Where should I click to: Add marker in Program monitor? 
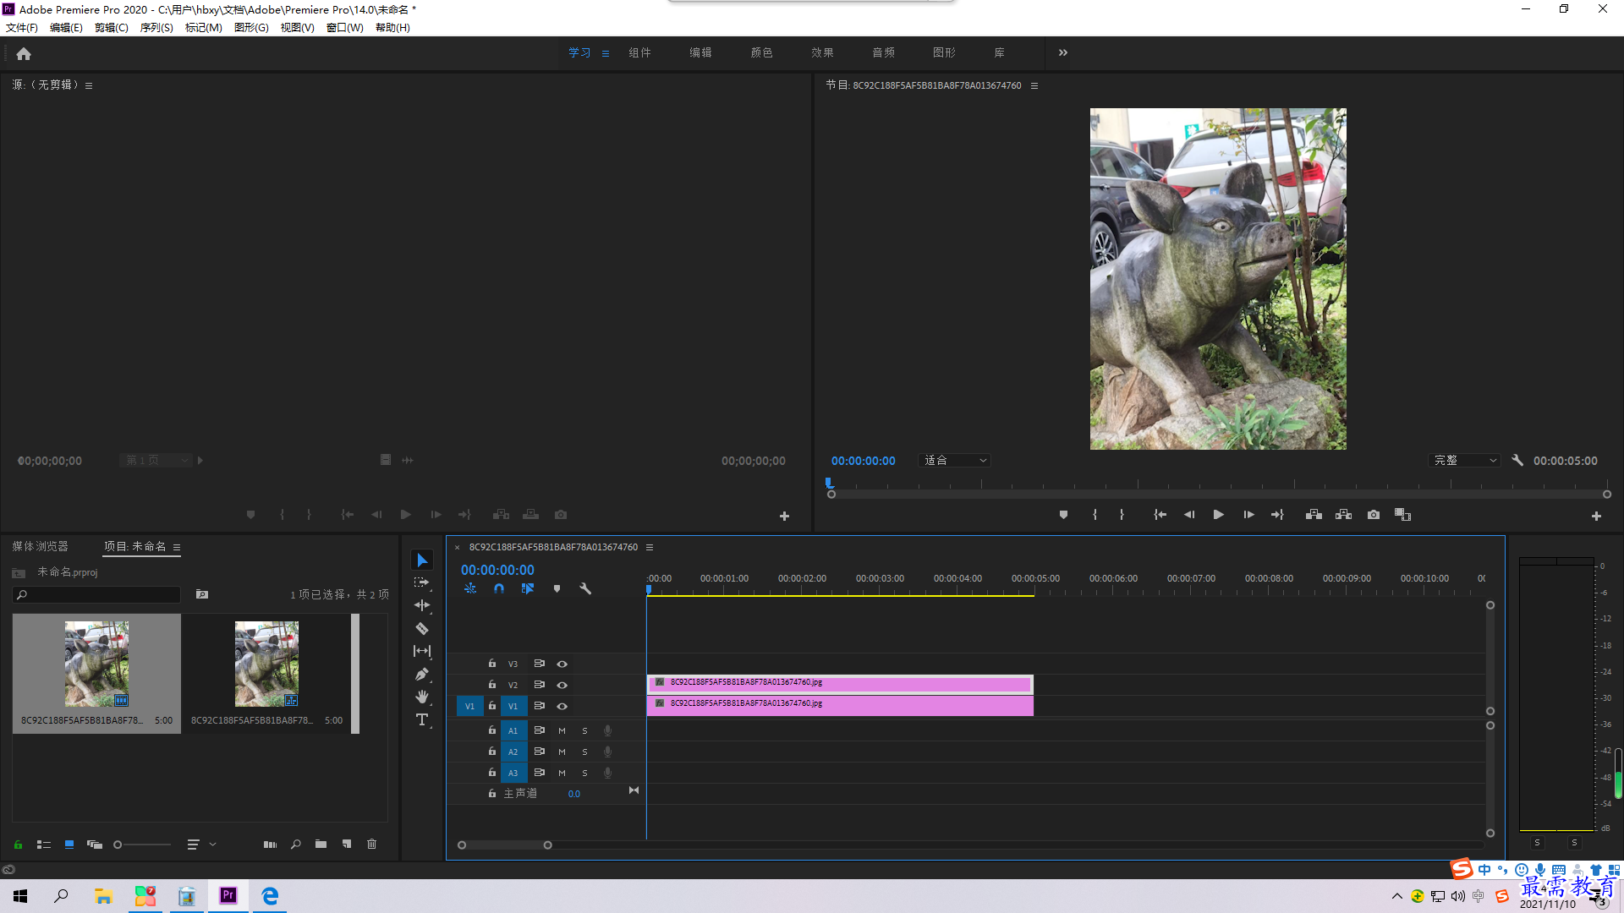(1063, 515)
